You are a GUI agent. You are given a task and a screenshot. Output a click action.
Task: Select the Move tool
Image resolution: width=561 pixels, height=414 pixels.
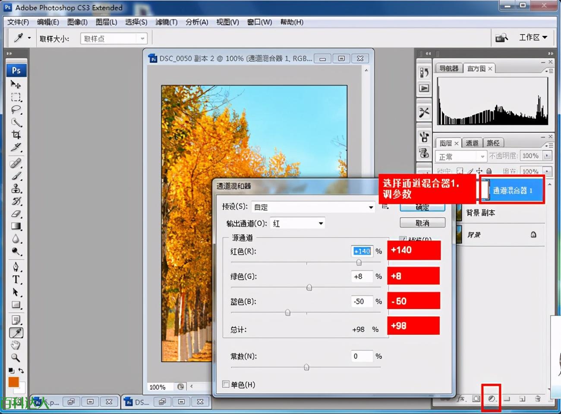point(16,84)
